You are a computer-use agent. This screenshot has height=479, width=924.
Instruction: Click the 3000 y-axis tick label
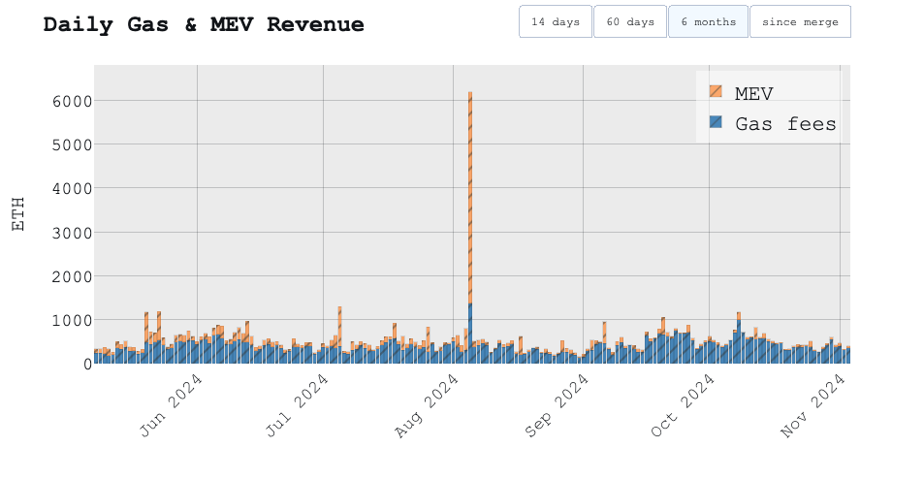(x=59, y=233)
